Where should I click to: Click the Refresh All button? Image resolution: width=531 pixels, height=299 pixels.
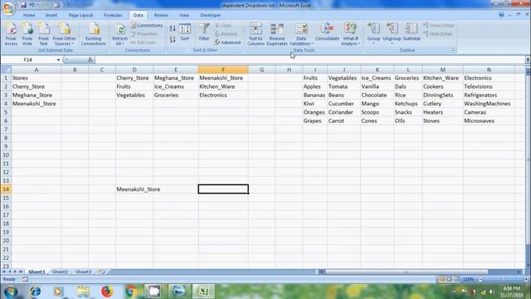[x=119, y=34]
